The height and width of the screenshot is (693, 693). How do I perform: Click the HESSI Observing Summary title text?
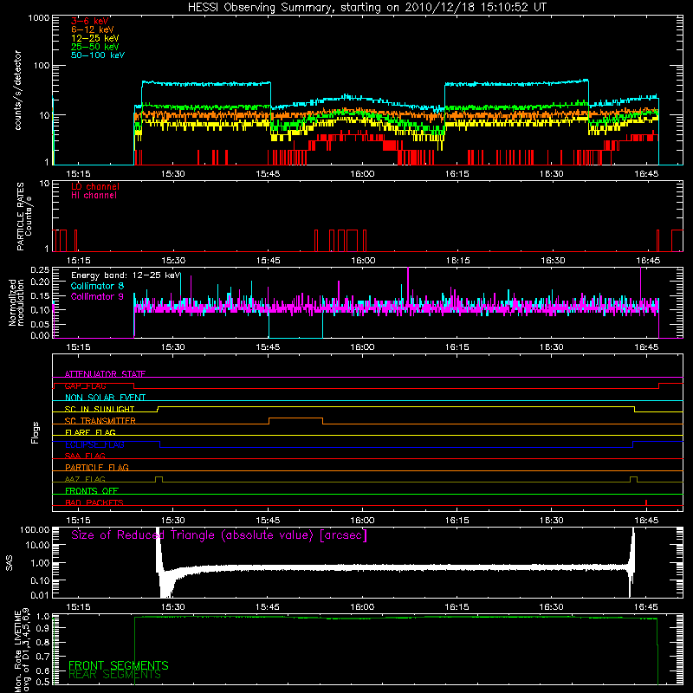[x=366, y=8]
